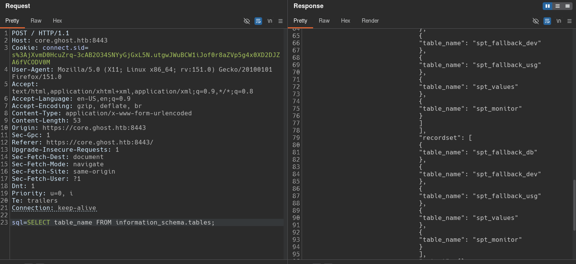Viewport: 576px width, 264px height.
Task: Click the sql=SELECT request body line
Action: point(113,222)
